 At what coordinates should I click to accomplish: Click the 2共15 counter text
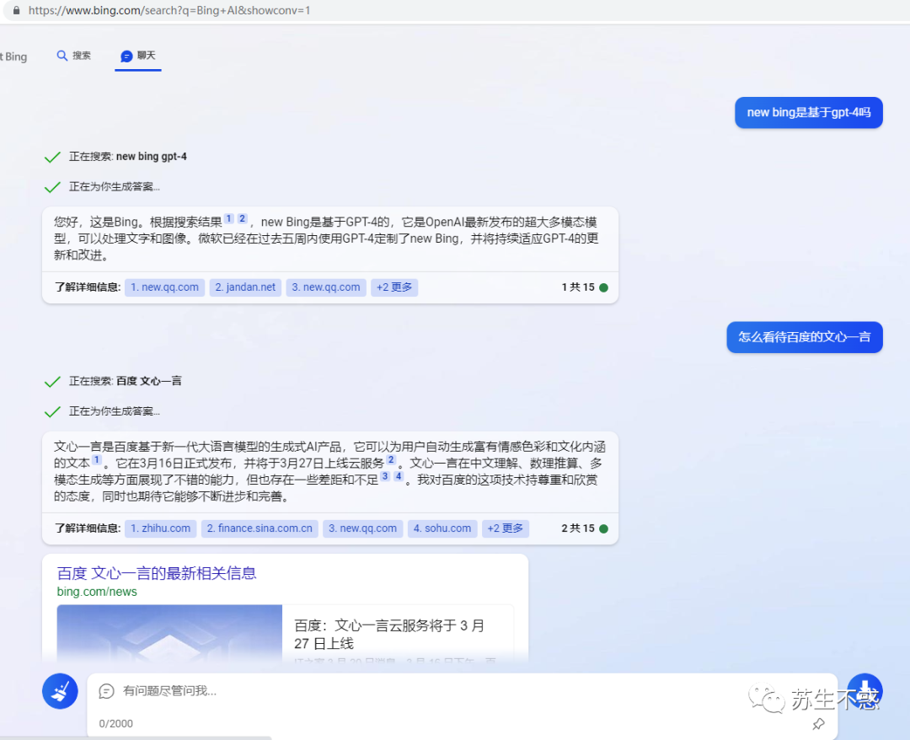click(578, 528)
